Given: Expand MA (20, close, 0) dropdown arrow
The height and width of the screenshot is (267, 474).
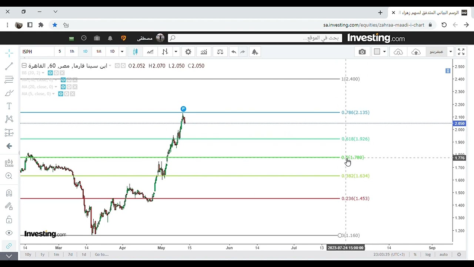Looking at the screenshot, I should click(56, 87).
